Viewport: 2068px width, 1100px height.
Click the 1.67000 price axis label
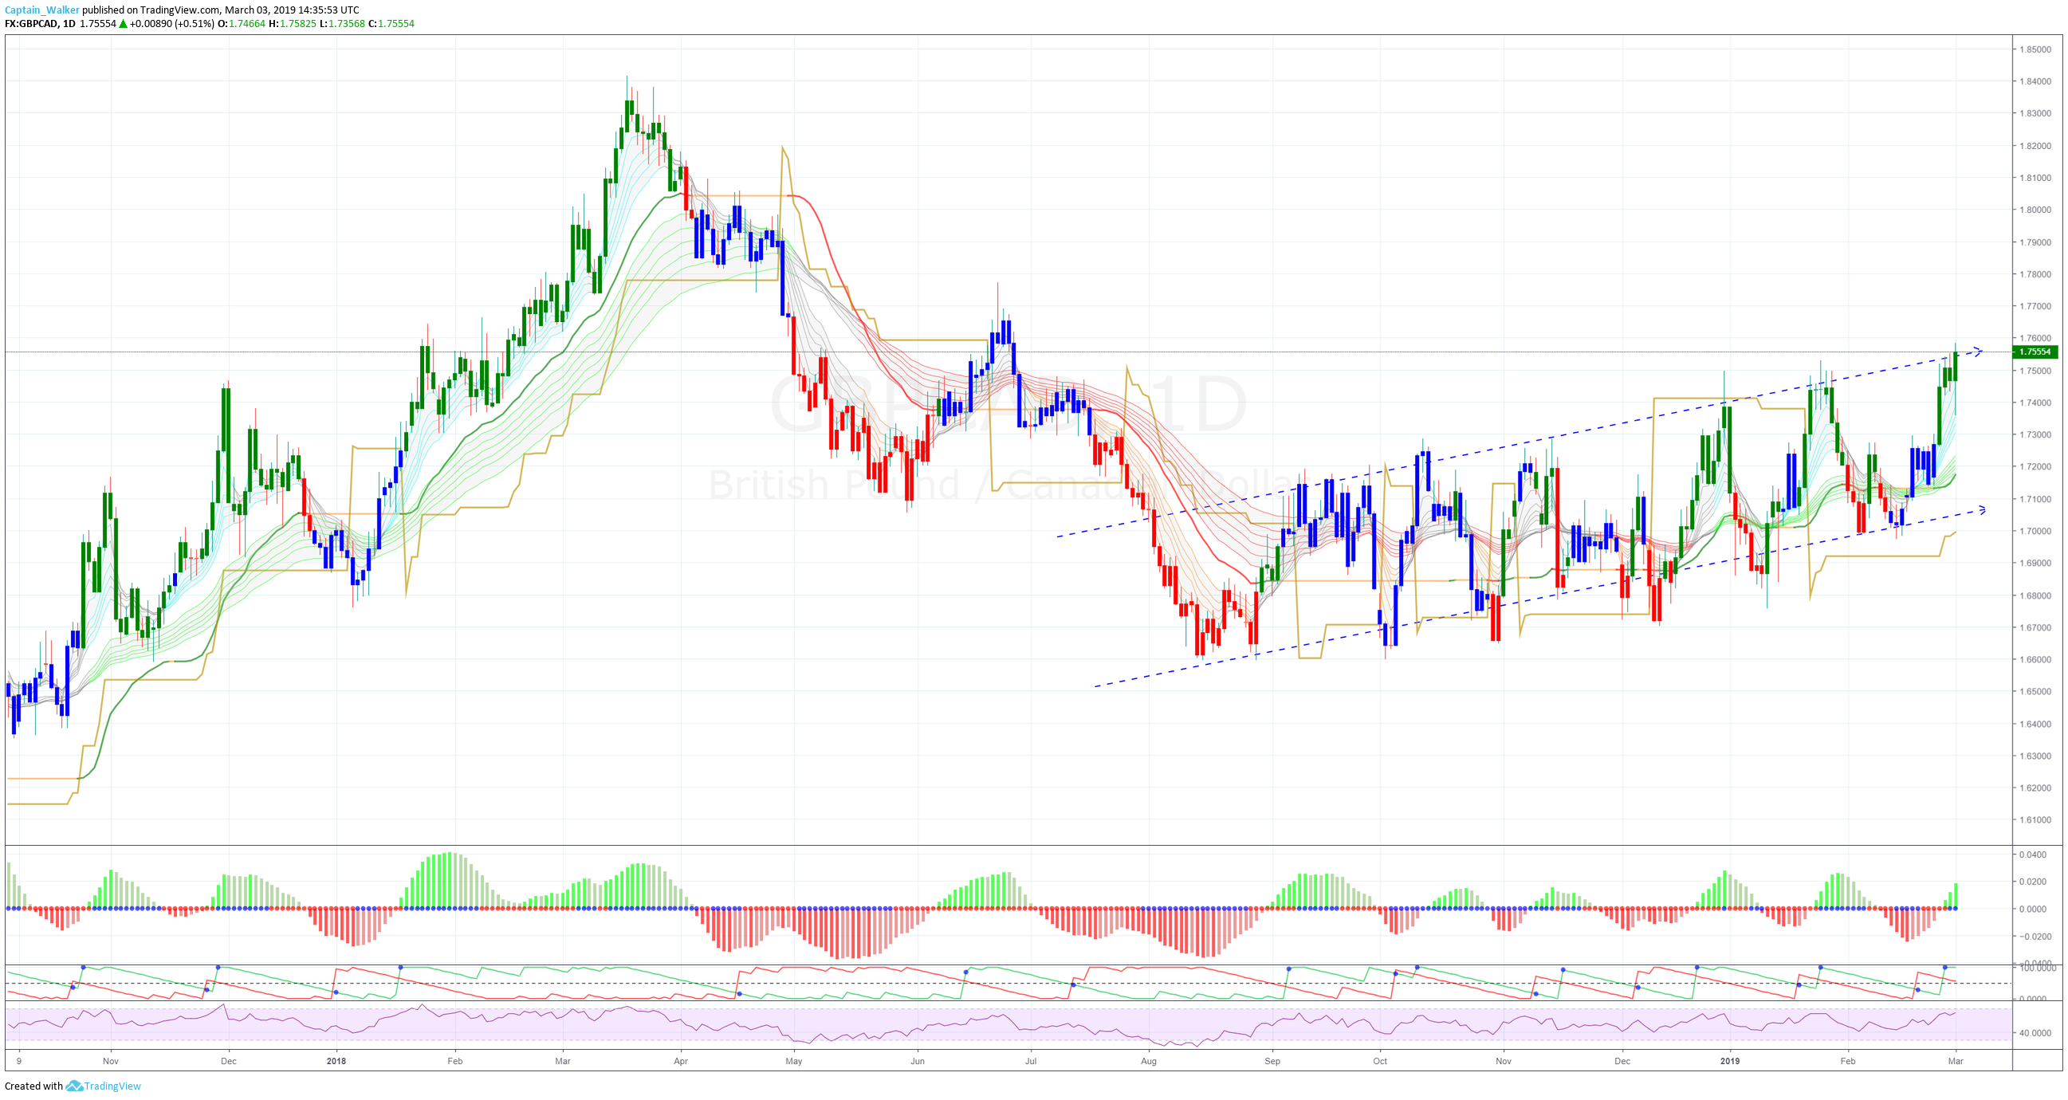click(x=2035, y=628)
